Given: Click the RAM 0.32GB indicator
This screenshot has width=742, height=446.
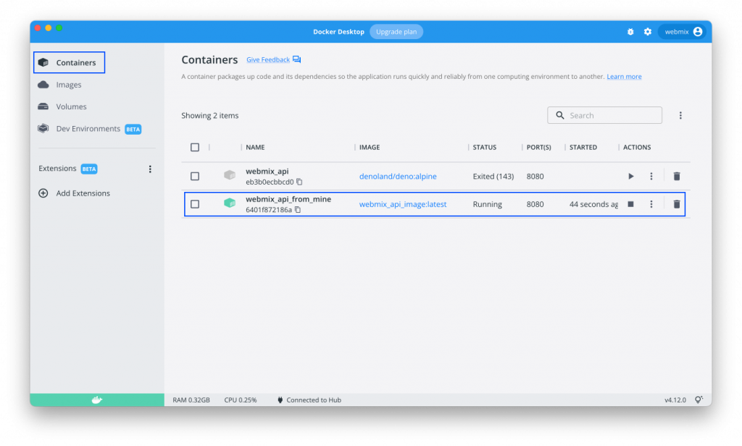Looking at the screenshot, I should 191,400.
